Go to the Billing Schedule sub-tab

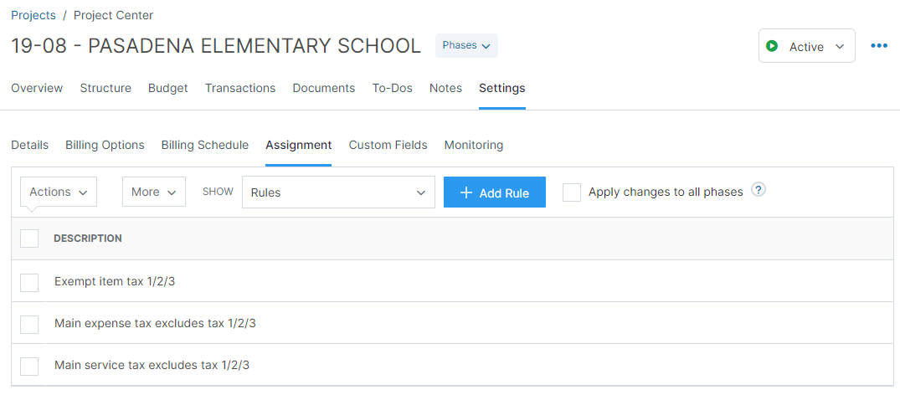pyautogui.click(x=205, y=146)
